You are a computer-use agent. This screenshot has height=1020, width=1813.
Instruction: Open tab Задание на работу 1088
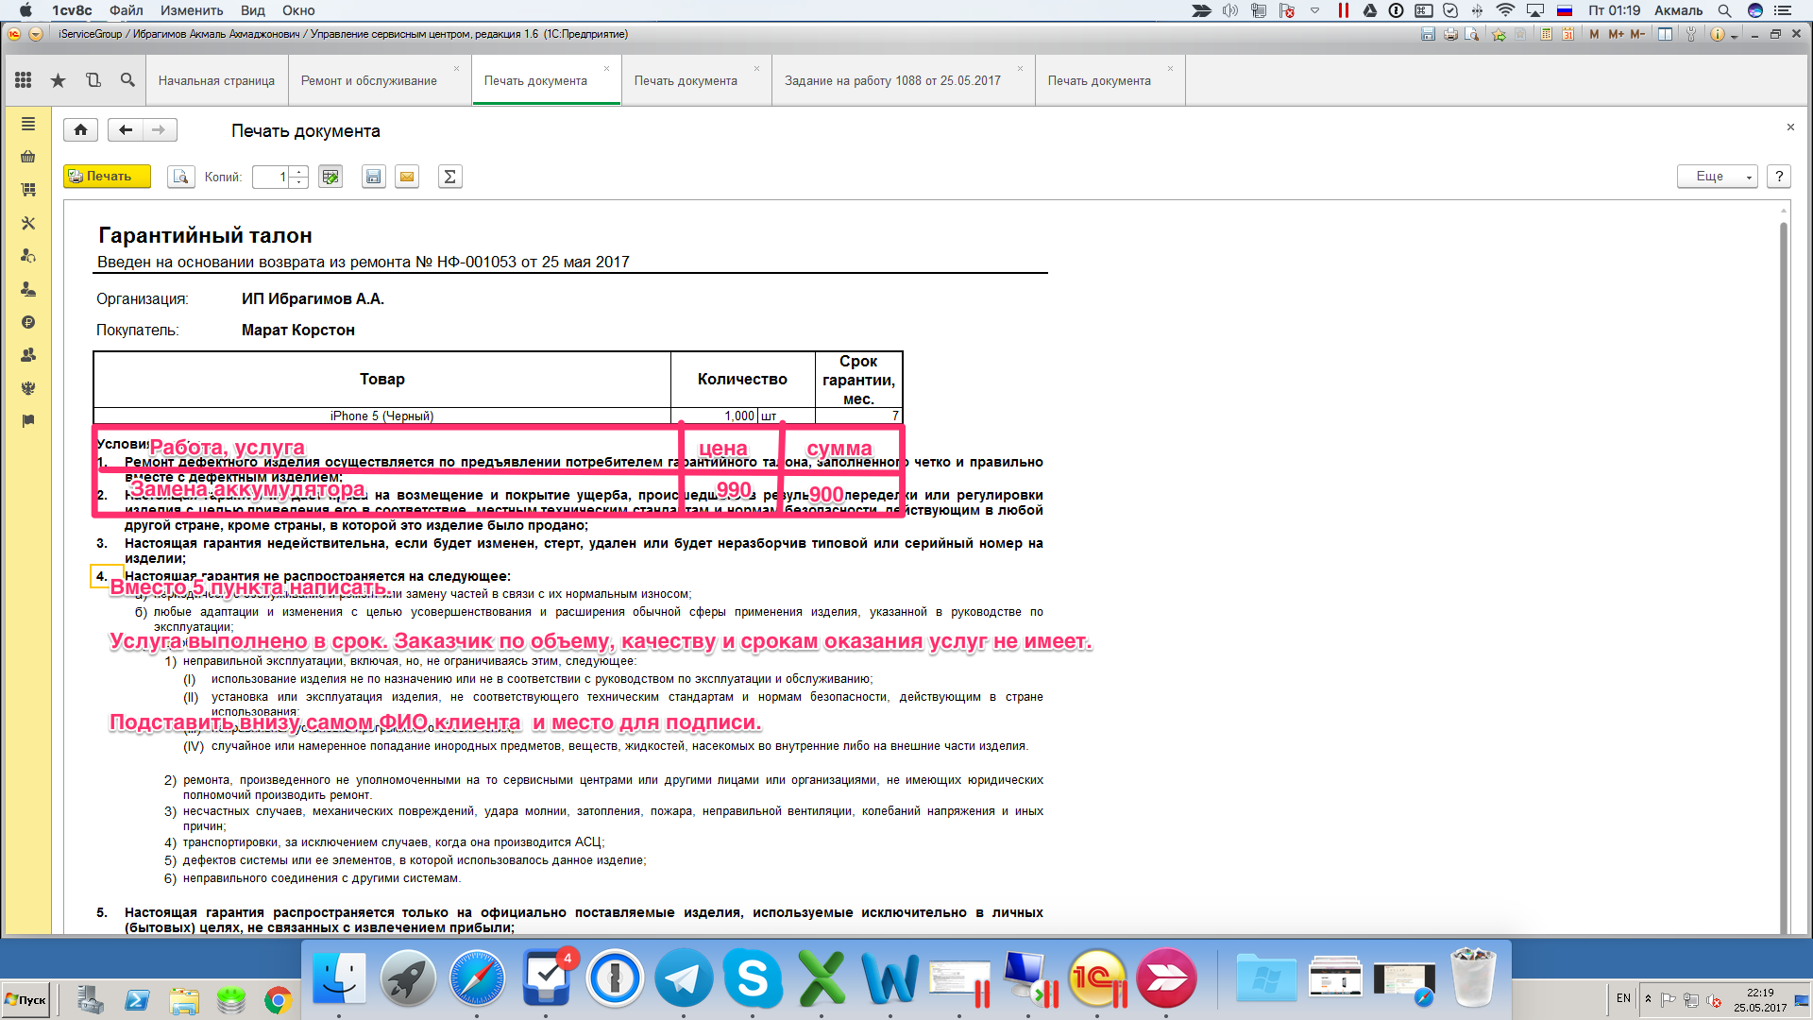pyautogui.click(x=892, y=81)
